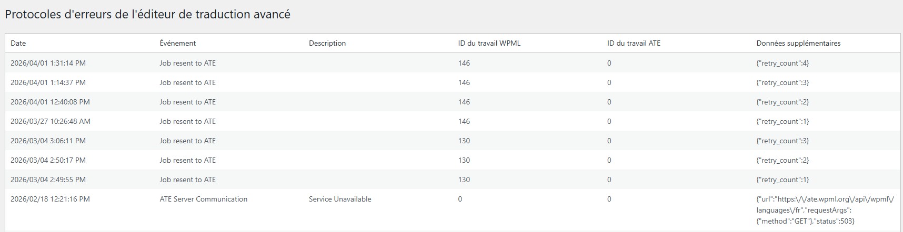
Task: Click the Événement column header
Action: (178, 43)
